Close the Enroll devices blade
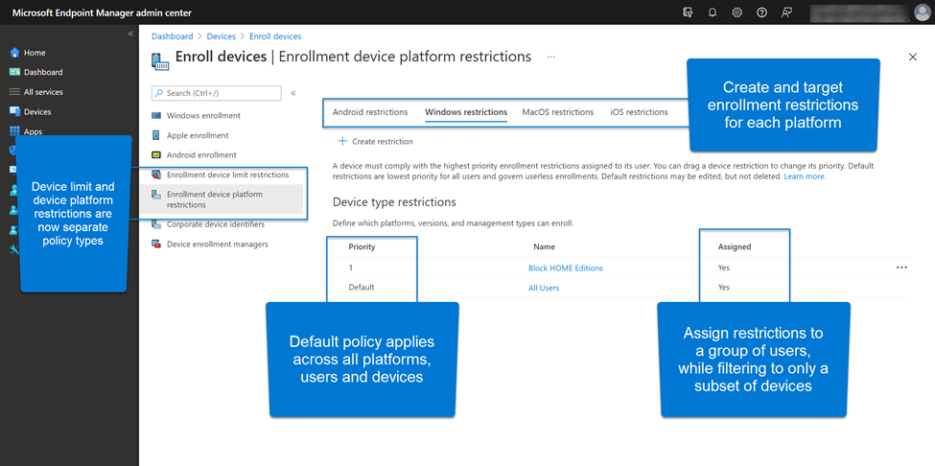The width and height of the screenshot is (935, 466). coord(912,58)
